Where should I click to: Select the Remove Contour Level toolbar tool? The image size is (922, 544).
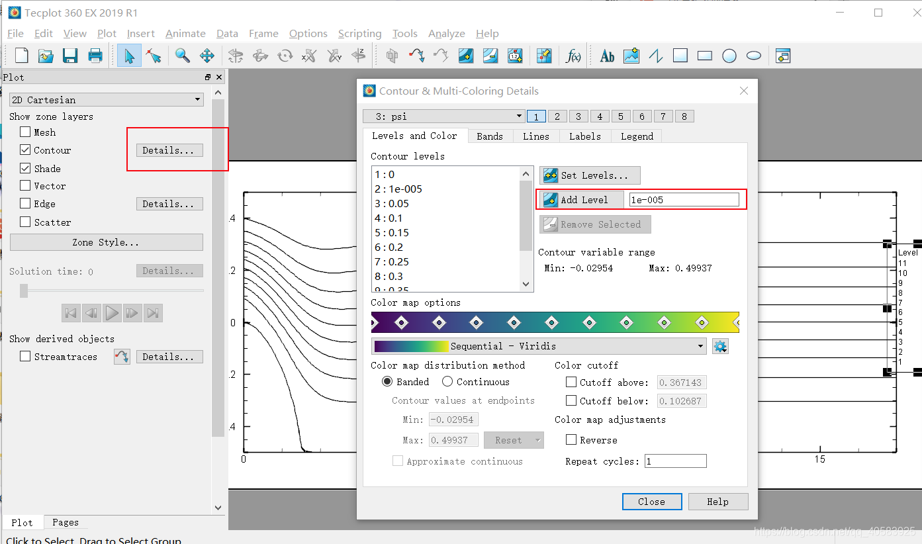click(490, 56)
